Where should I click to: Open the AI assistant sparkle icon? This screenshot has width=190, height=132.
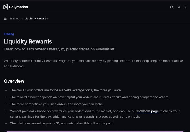point(179,7)
